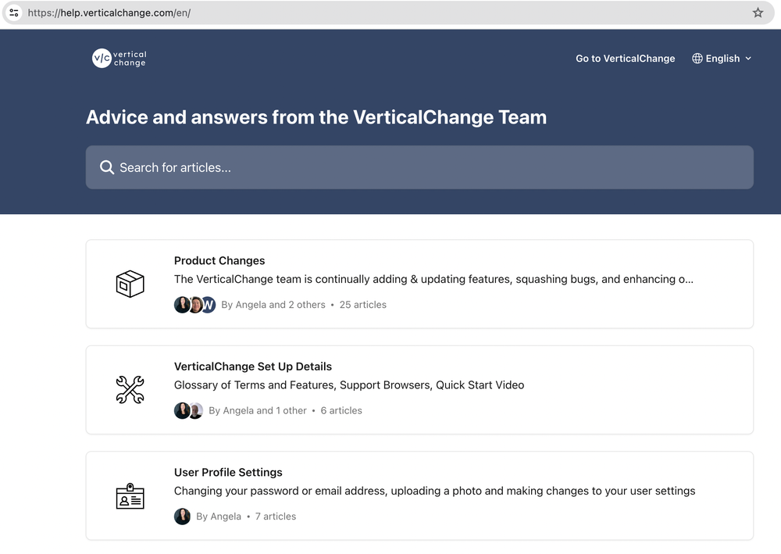Click 'By Angela and 2 others' text
781x554 pixels.
click(273, 305)
